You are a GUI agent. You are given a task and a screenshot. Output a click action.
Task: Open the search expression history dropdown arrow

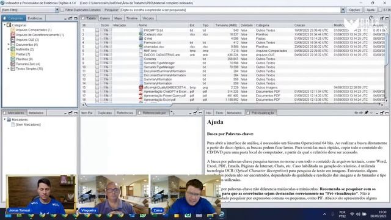pos(343,10)
